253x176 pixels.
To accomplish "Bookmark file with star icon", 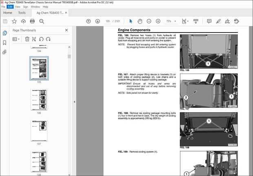I will (14, 21).
